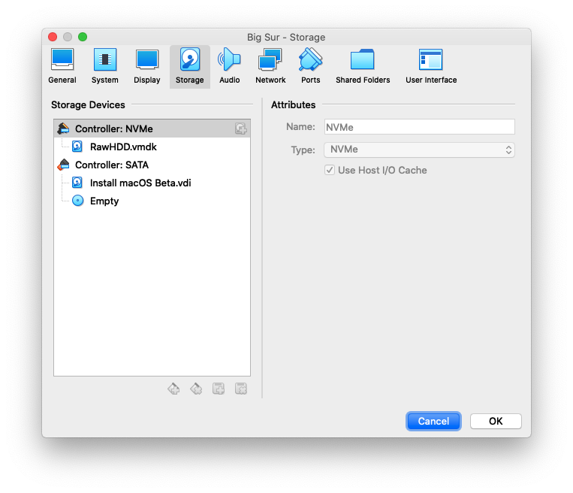This screenshot has height=493, width=573.
Task: Click the controller Name text field
Action: click(x=419, y=128)
